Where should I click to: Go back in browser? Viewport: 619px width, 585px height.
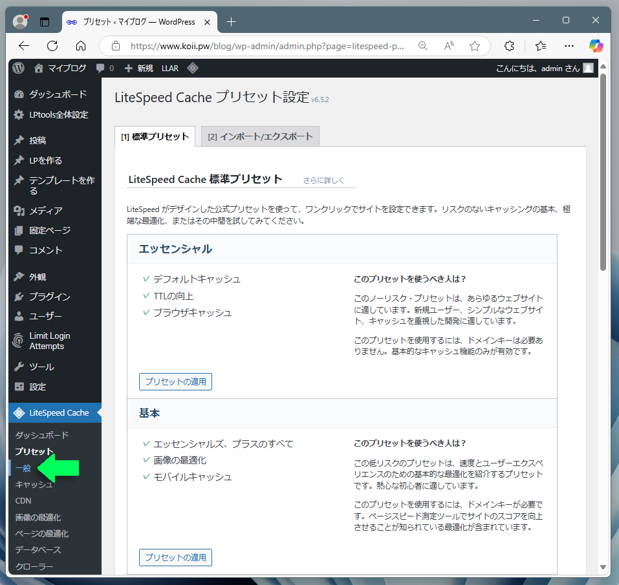[x=24, y=46]
